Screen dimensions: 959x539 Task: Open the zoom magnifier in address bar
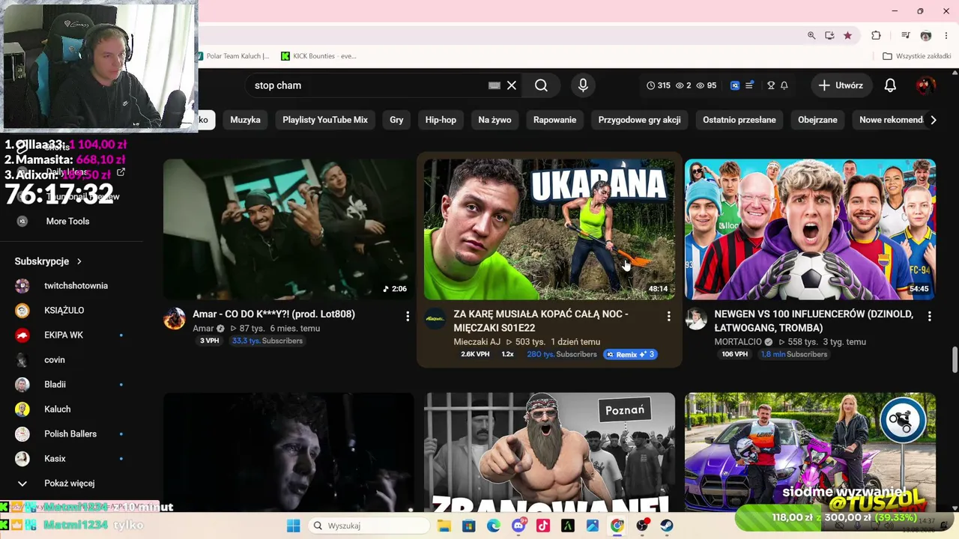pyautogui.click(x=811, y=35)
